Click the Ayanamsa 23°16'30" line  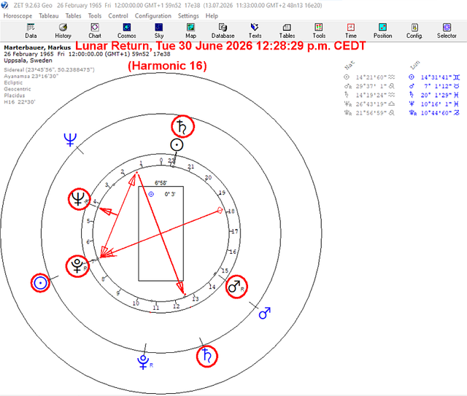pos(31,77)
